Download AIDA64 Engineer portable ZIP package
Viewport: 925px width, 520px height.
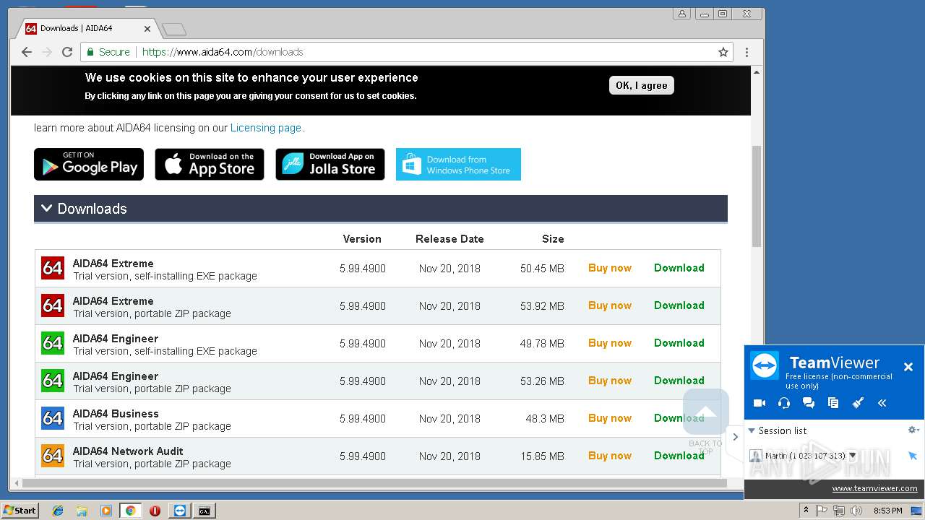(x=679, y=381)
